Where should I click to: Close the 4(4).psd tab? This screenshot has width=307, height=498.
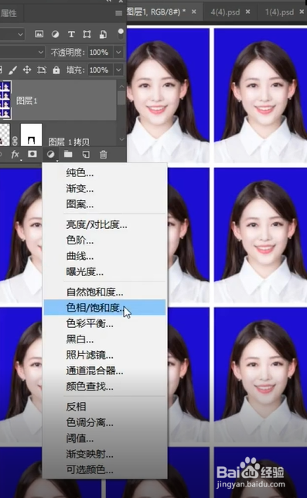click(247, 12)
